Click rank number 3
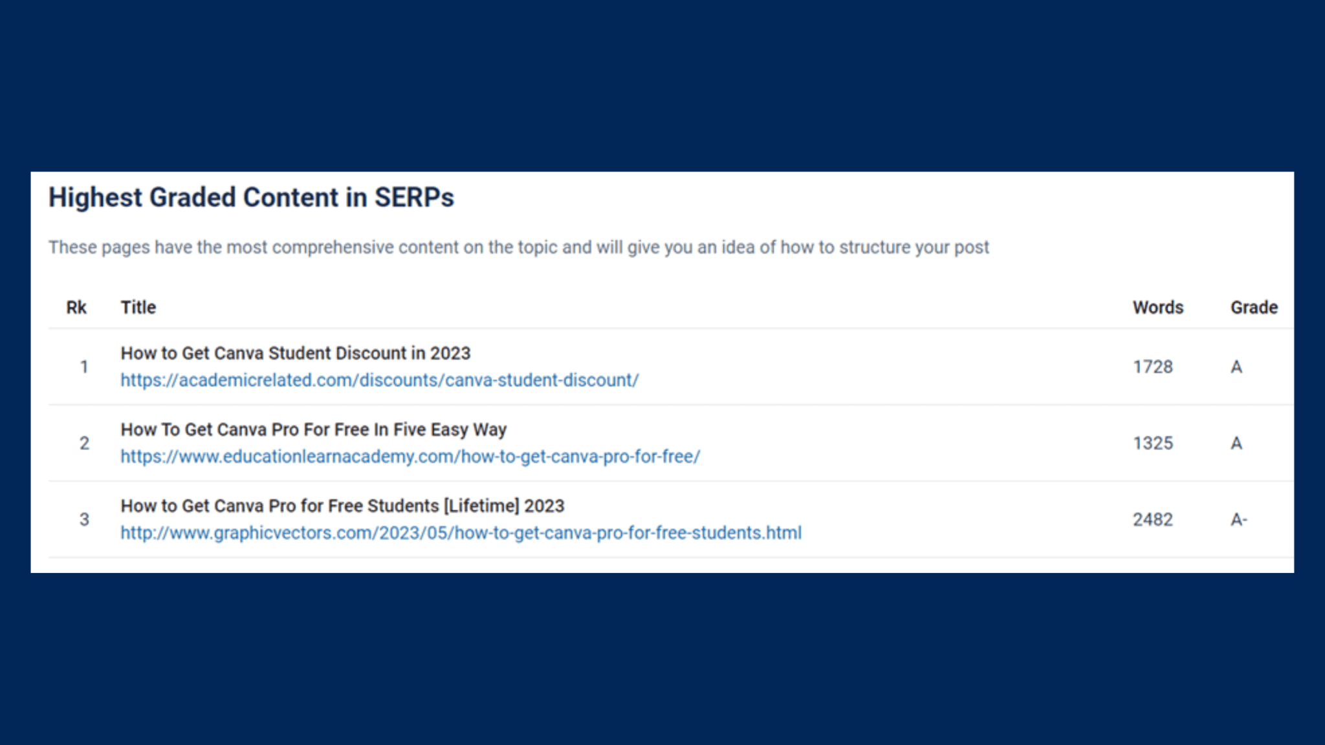This screenshot has height=745, width=1325. click(84, 519)
